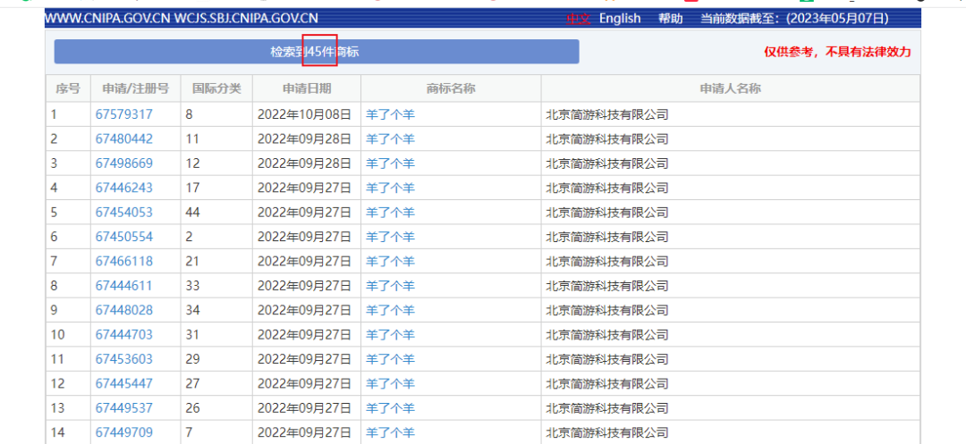The height and width of the screenshot is (444, 966).
Task: Open registration number 67480442
Action: (x=123, y=139)
